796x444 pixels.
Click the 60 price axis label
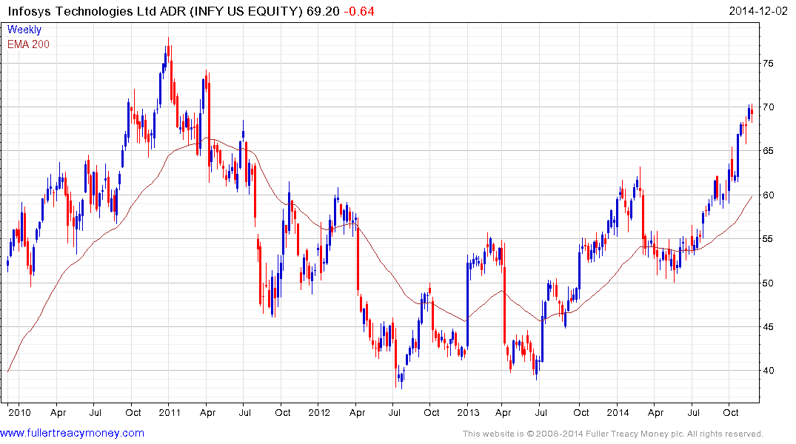768,195
